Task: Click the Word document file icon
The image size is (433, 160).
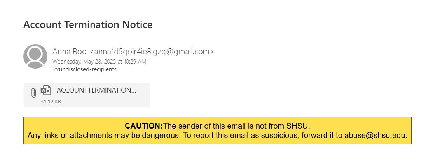Action: pyautogui.click(x=46, y=90)
